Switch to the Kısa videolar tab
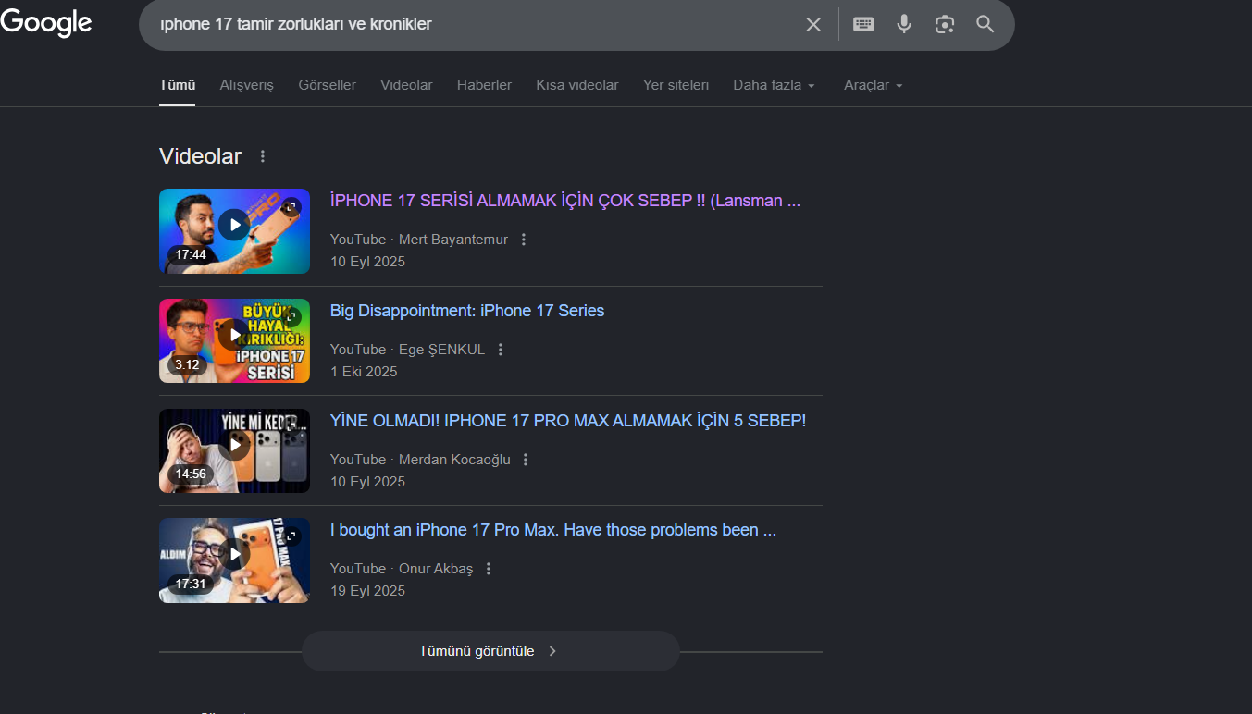Image resolution: width=1252 pixels, height=714 pixels. click(577, 85)
